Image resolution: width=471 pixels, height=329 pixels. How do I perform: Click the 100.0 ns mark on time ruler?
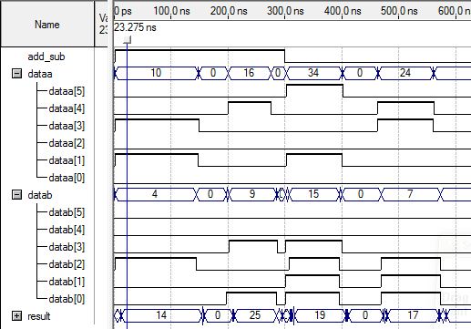[171, 11]
